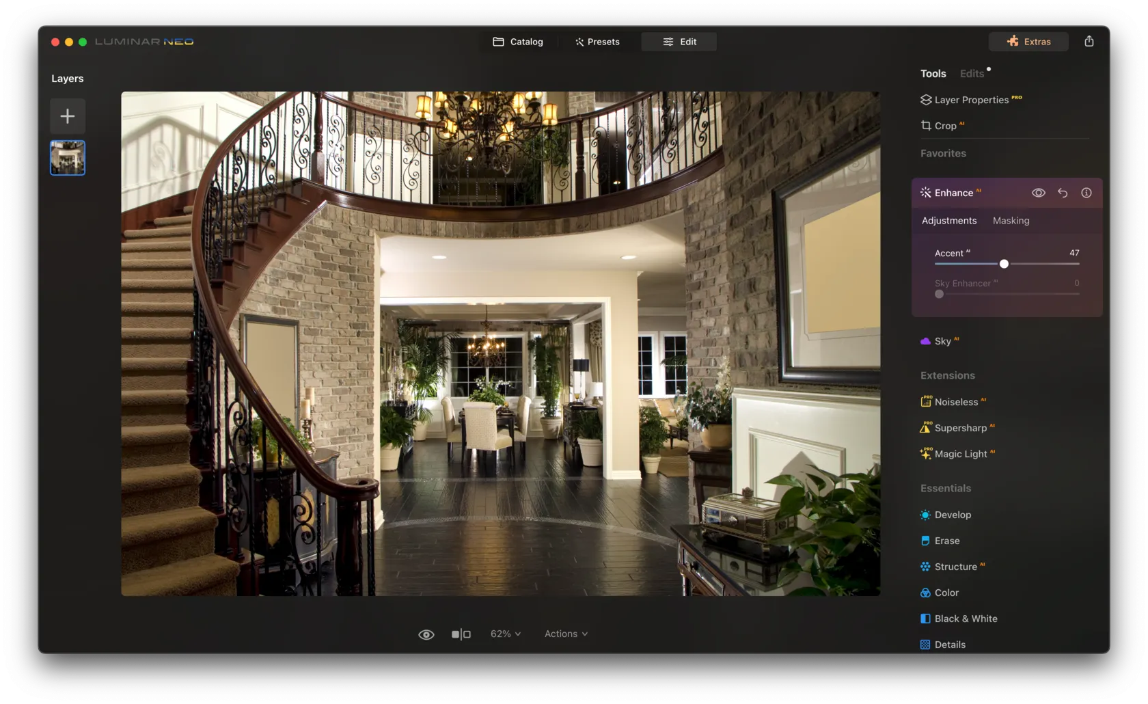Open the Noiseless AI extension
1148x704 pixels.
955,402
